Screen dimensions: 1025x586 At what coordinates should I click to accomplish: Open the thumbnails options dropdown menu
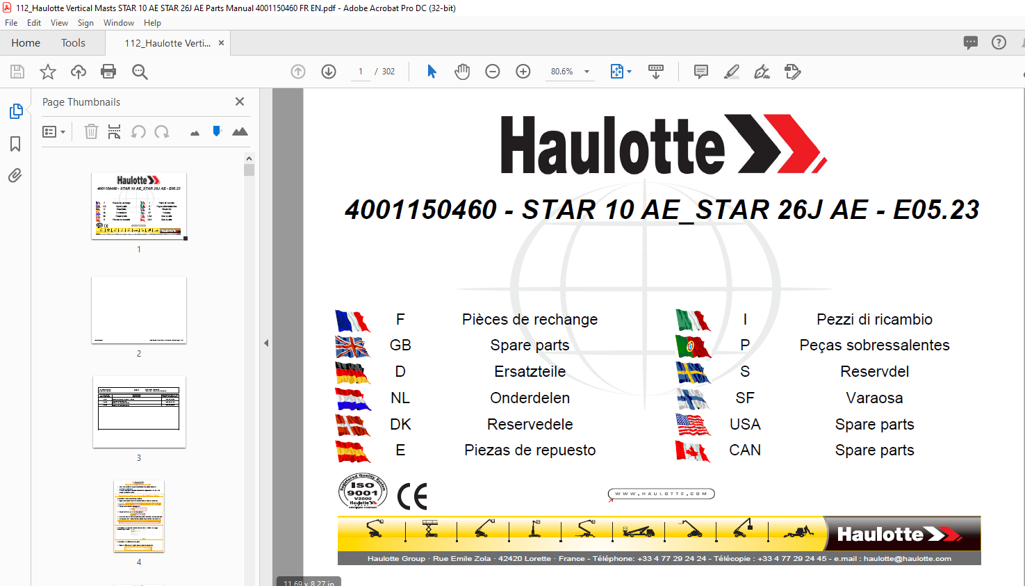pos(54,131)
